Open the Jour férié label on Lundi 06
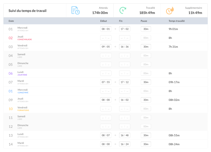 (22, 75)
